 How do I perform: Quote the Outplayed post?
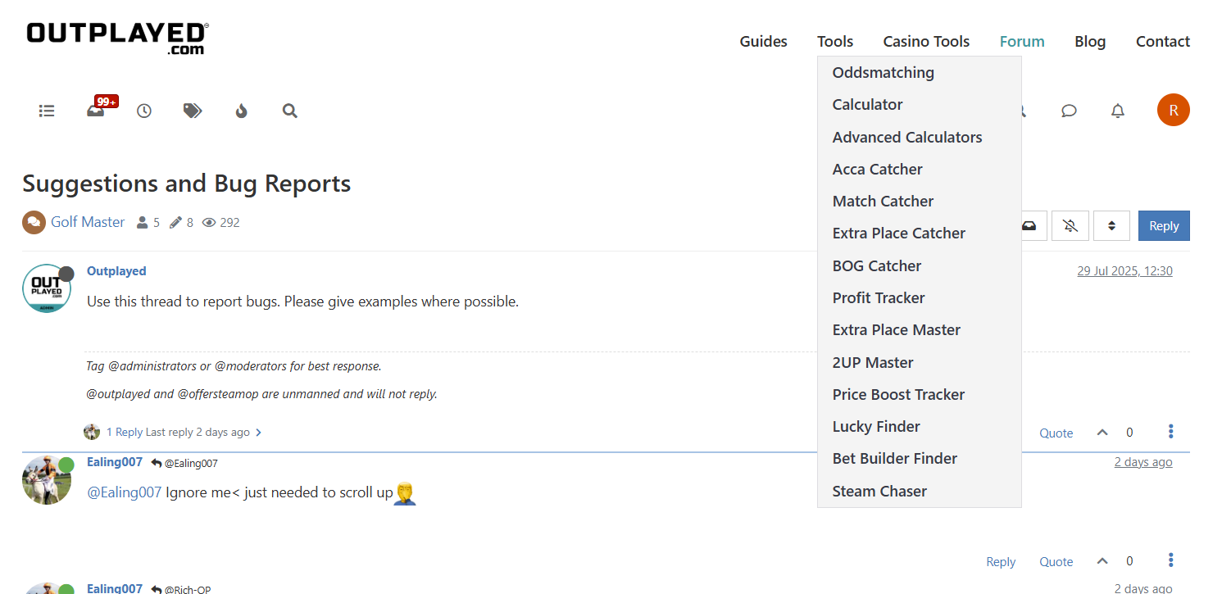pos(1056,433)
